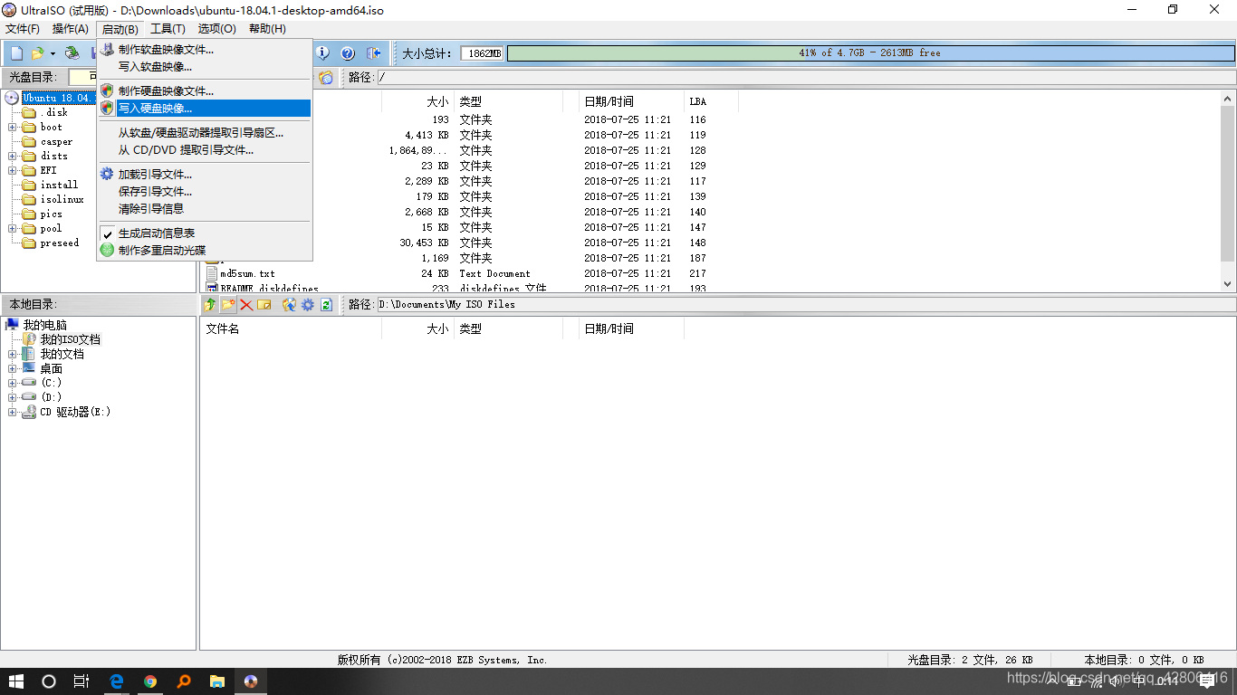The height and width of the screenshot is (695, 1237).
Task: Expand the 我的文档 tree node
Action: [13, 355]
